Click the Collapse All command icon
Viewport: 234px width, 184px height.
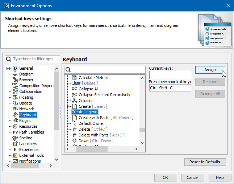pyautogui.click(x=74, y=89)
